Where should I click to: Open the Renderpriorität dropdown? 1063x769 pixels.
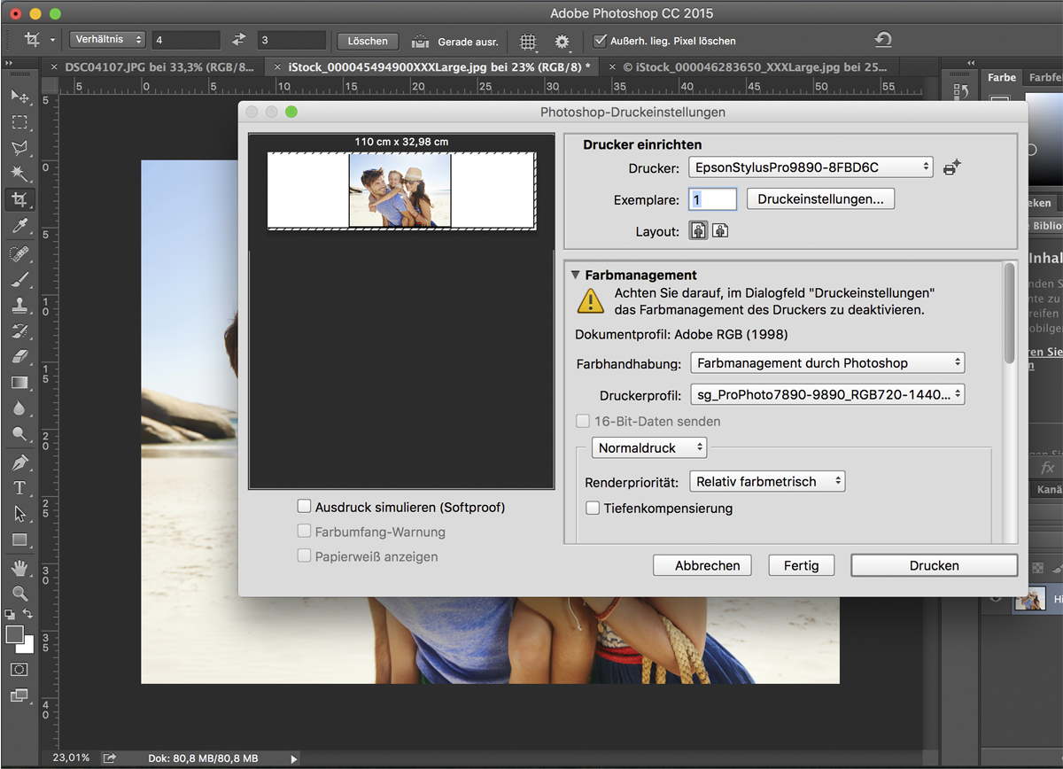[x=767, y=481]
